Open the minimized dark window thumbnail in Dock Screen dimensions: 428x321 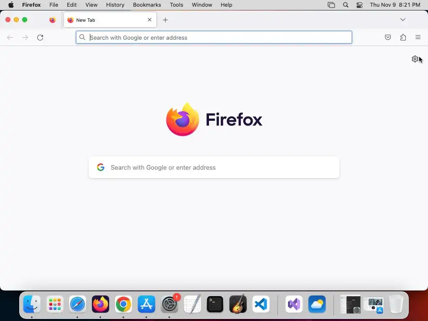pyautogui.click(x=351, y=304)
